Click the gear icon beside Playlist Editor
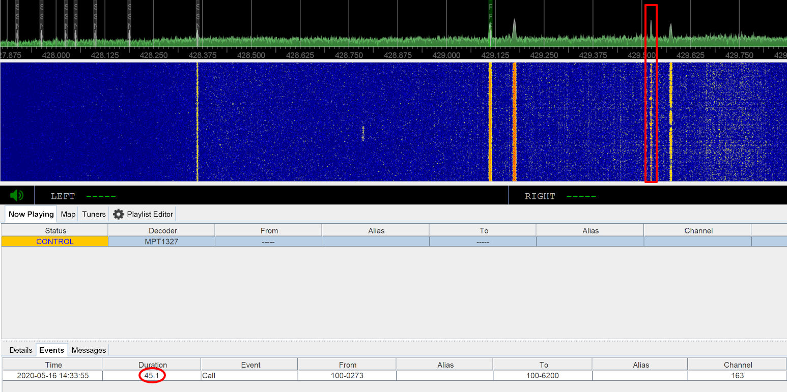This screenshot has height=392, width=787. click(x=118, y=214)
